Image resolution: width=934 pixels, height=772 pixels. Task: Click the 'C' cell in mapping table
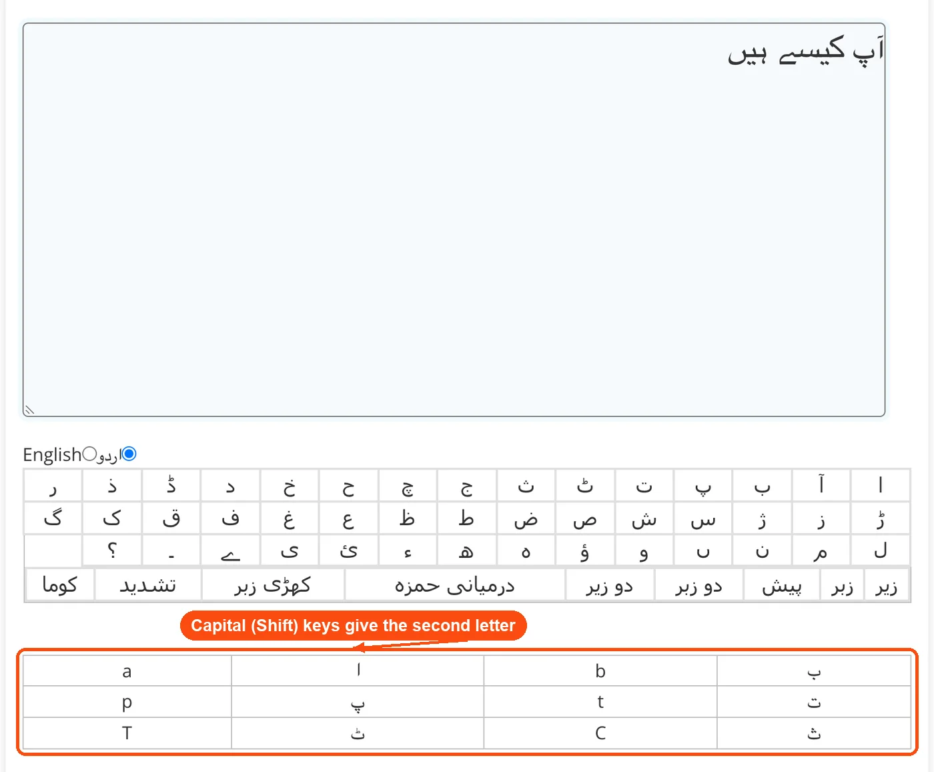click(x=600, y=733)
